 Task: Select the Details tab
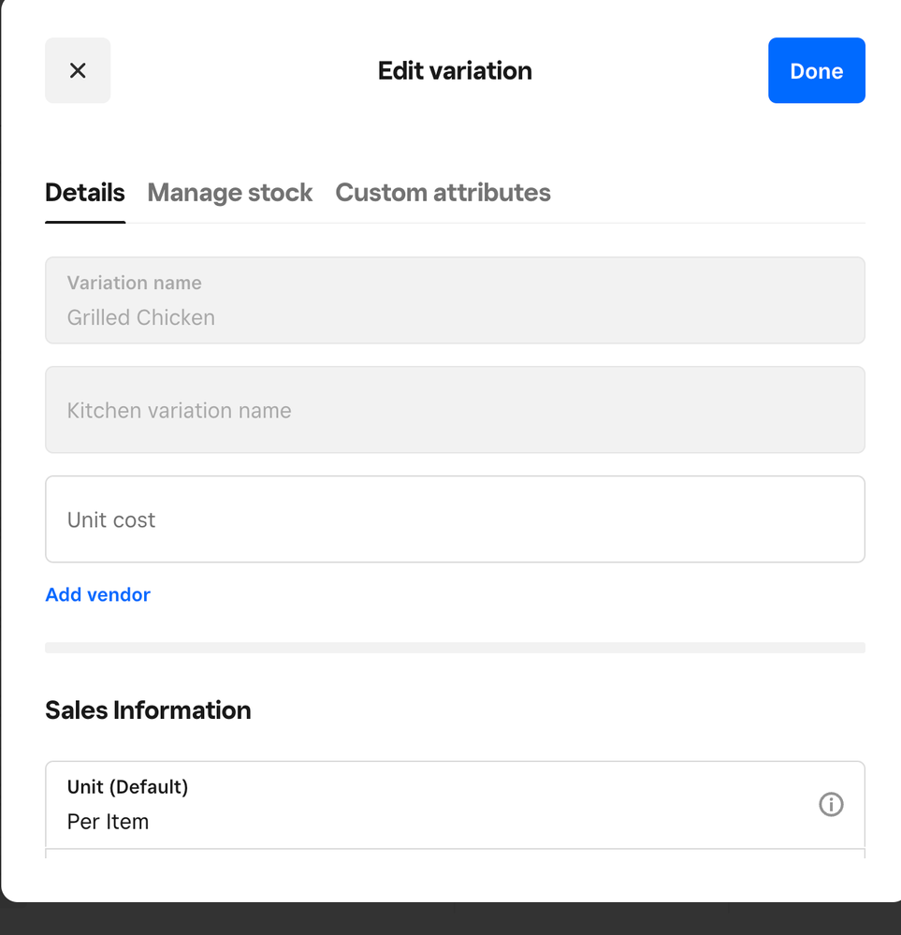(85, 193)
